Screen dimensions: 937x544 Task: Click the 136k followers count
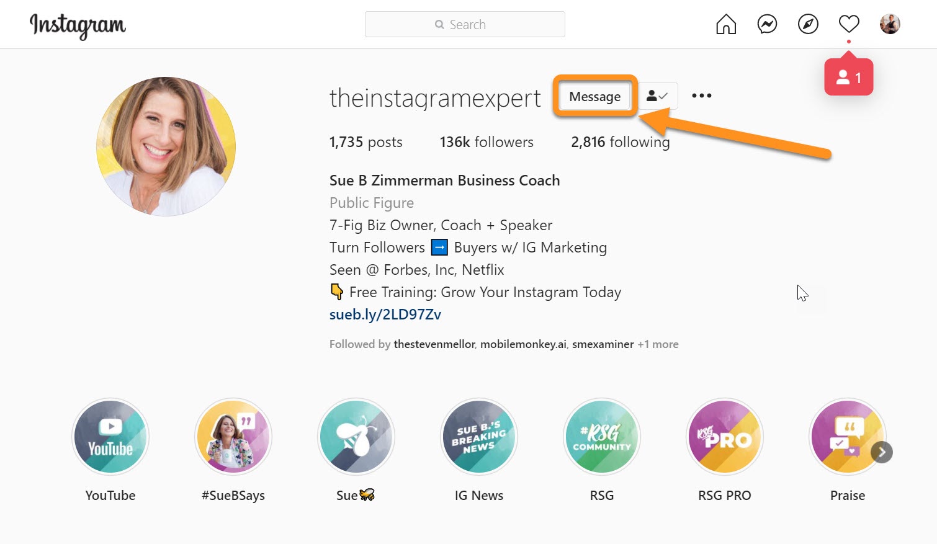click(486, 141)
